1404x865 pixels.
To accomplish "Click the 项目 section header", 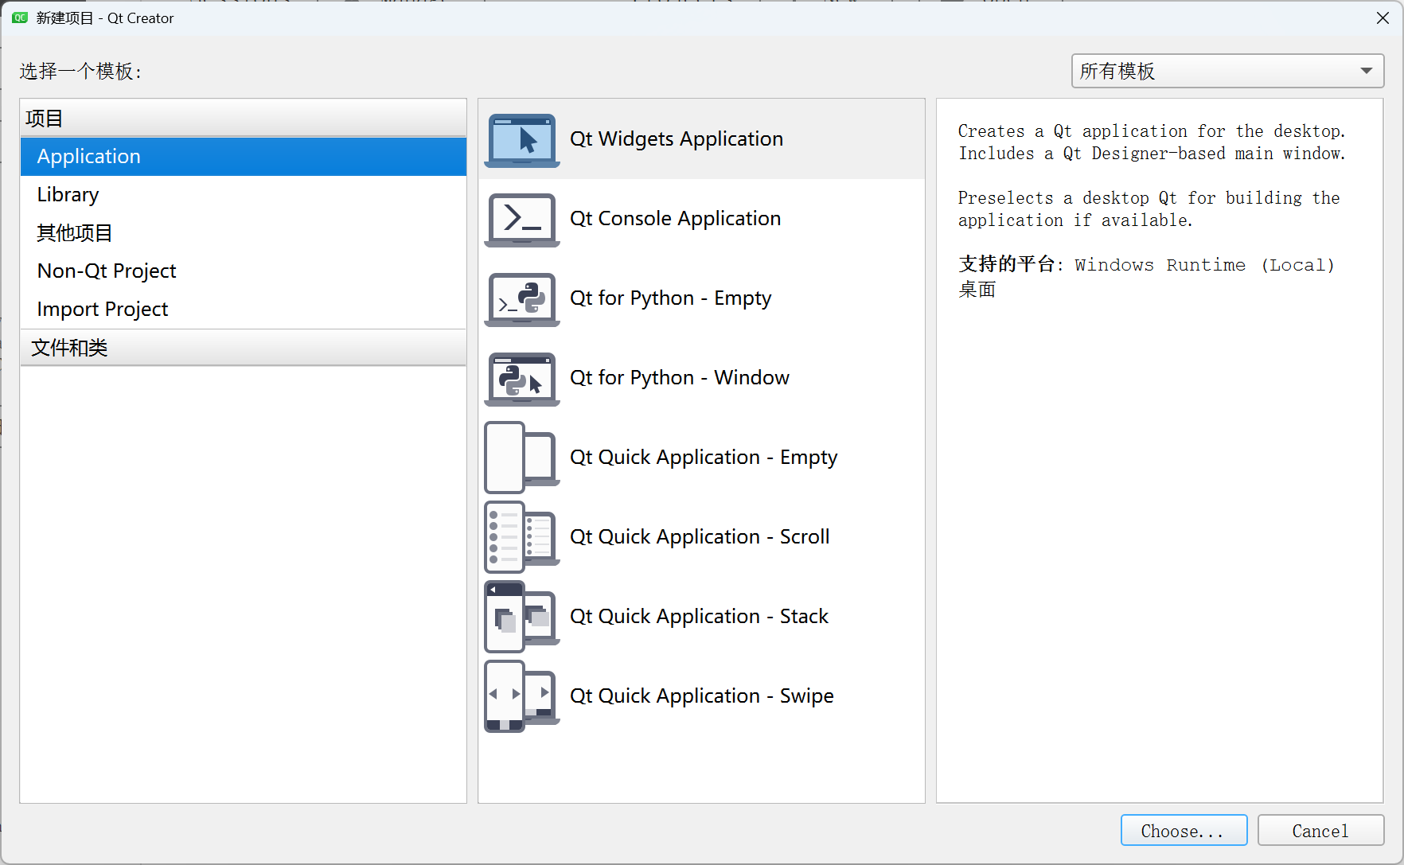I will click(244, 119).
